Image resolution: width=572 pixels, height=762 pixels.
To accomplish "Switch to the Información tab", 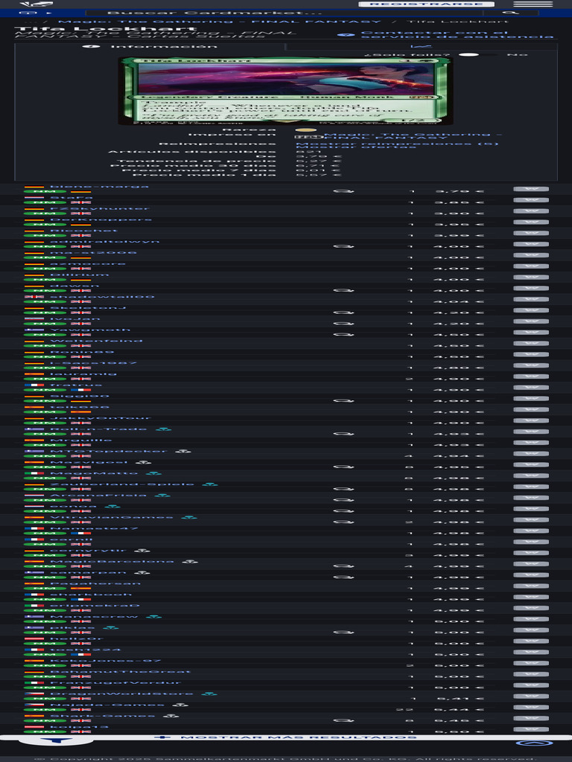I will pos(150,46).
